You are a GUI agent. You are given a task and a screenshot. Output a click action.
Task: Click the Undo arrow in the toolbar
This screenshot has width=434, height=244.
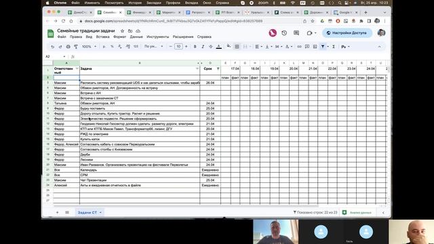click(x=52, y=47)
